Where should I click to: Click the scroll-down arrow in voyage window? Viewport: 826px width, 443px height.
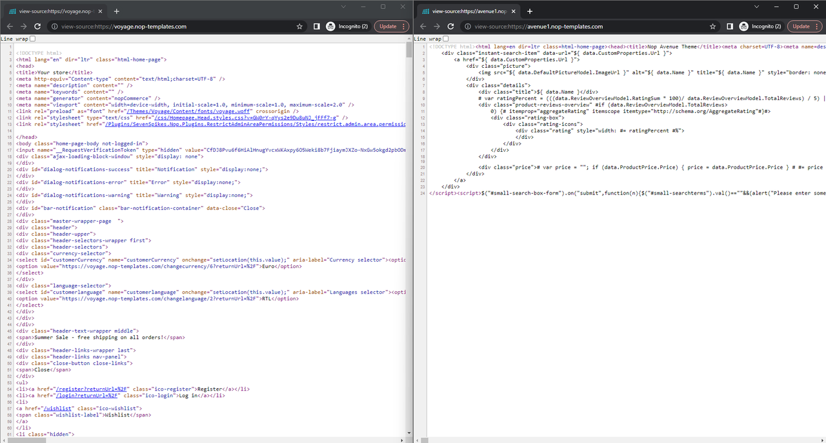click(x=409, y=434)
